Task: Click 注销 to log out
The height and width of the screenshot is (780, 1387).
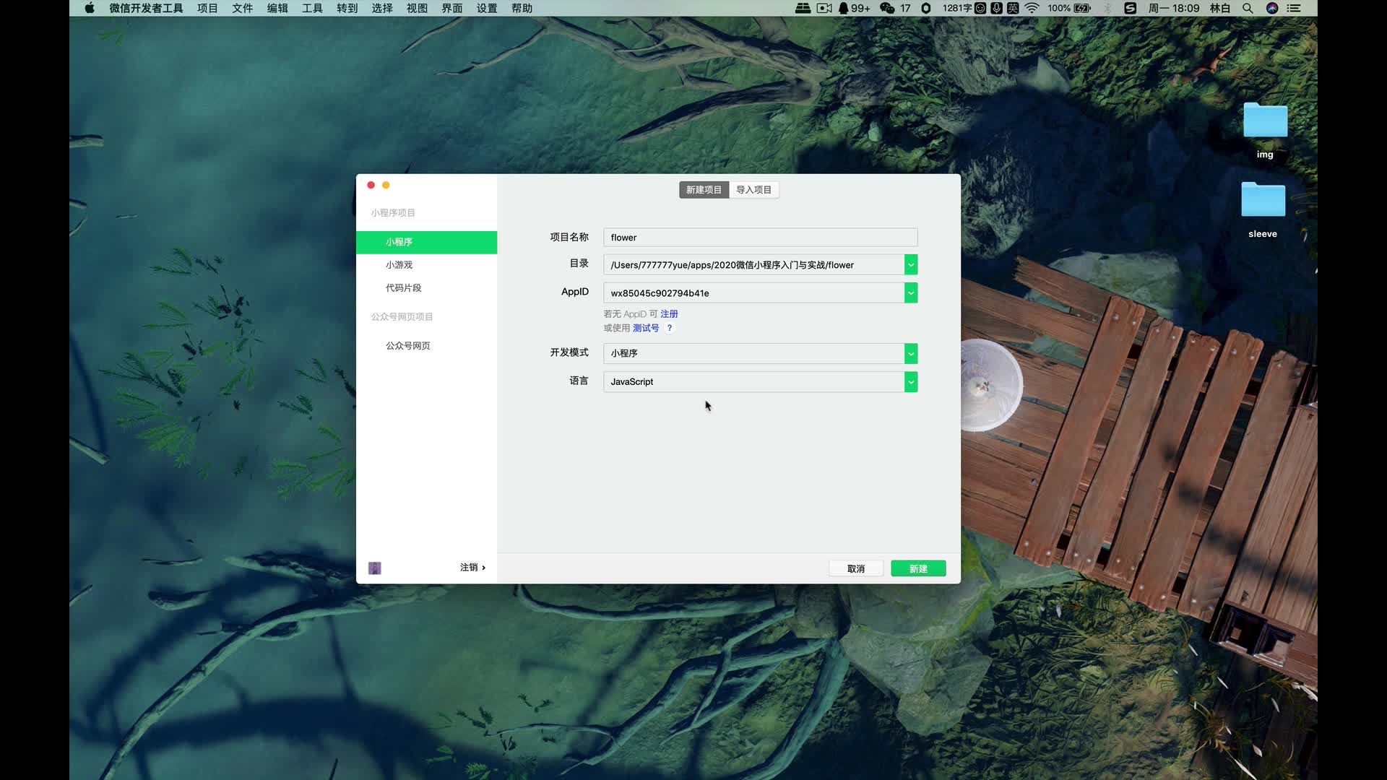Action: point(472,567)
